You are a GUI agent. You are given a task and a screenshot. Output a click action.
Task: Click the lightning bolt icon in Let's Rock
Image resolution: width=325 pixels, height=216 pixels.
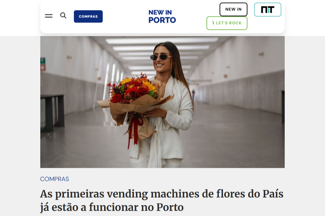pyautogui.click(x=213, y=23)
